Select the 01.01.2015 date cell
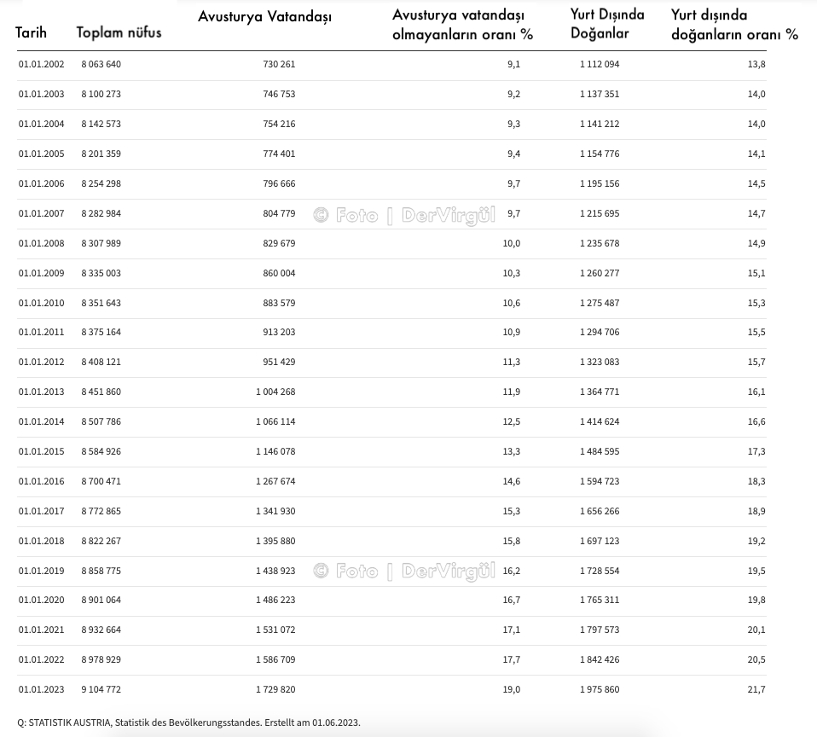Screen dimensions: 817x737 click(x=41, y=451)
